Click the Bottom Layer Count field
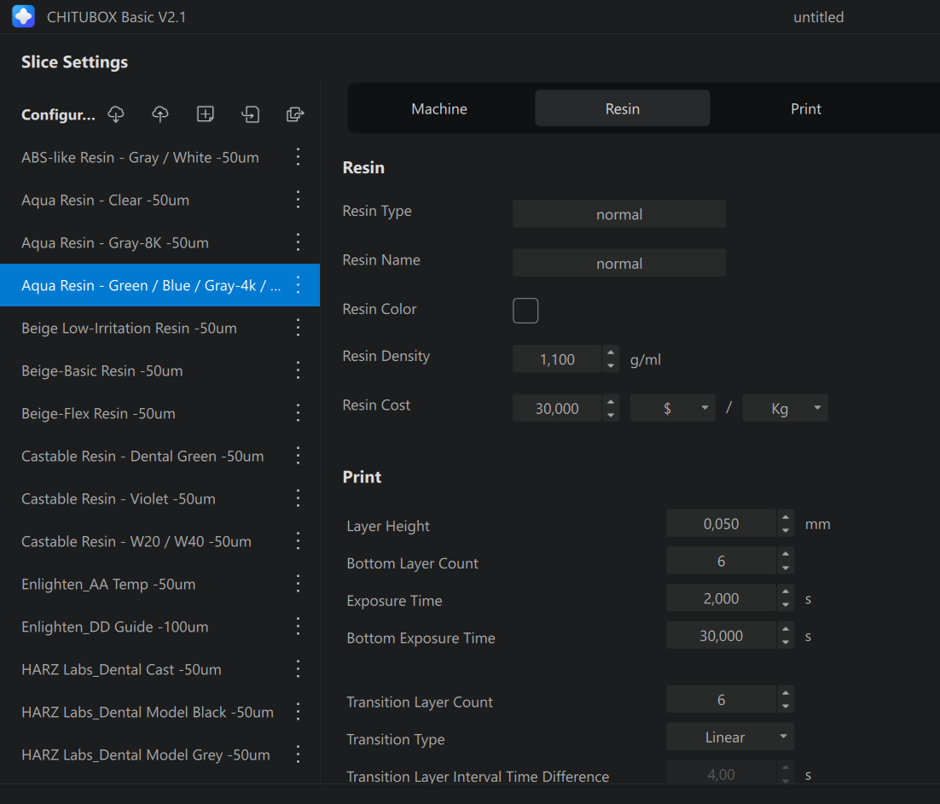The image size is (940, 804). tap(721, 561)
